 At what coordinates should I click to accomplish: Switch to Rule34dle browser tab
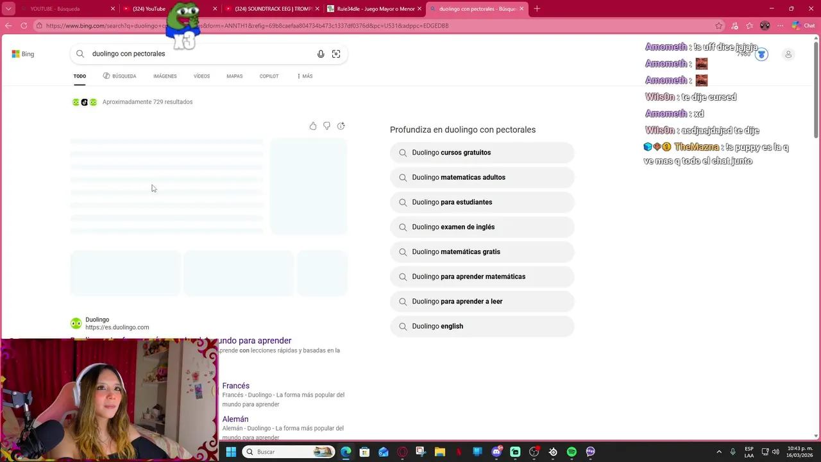(375, 9)
